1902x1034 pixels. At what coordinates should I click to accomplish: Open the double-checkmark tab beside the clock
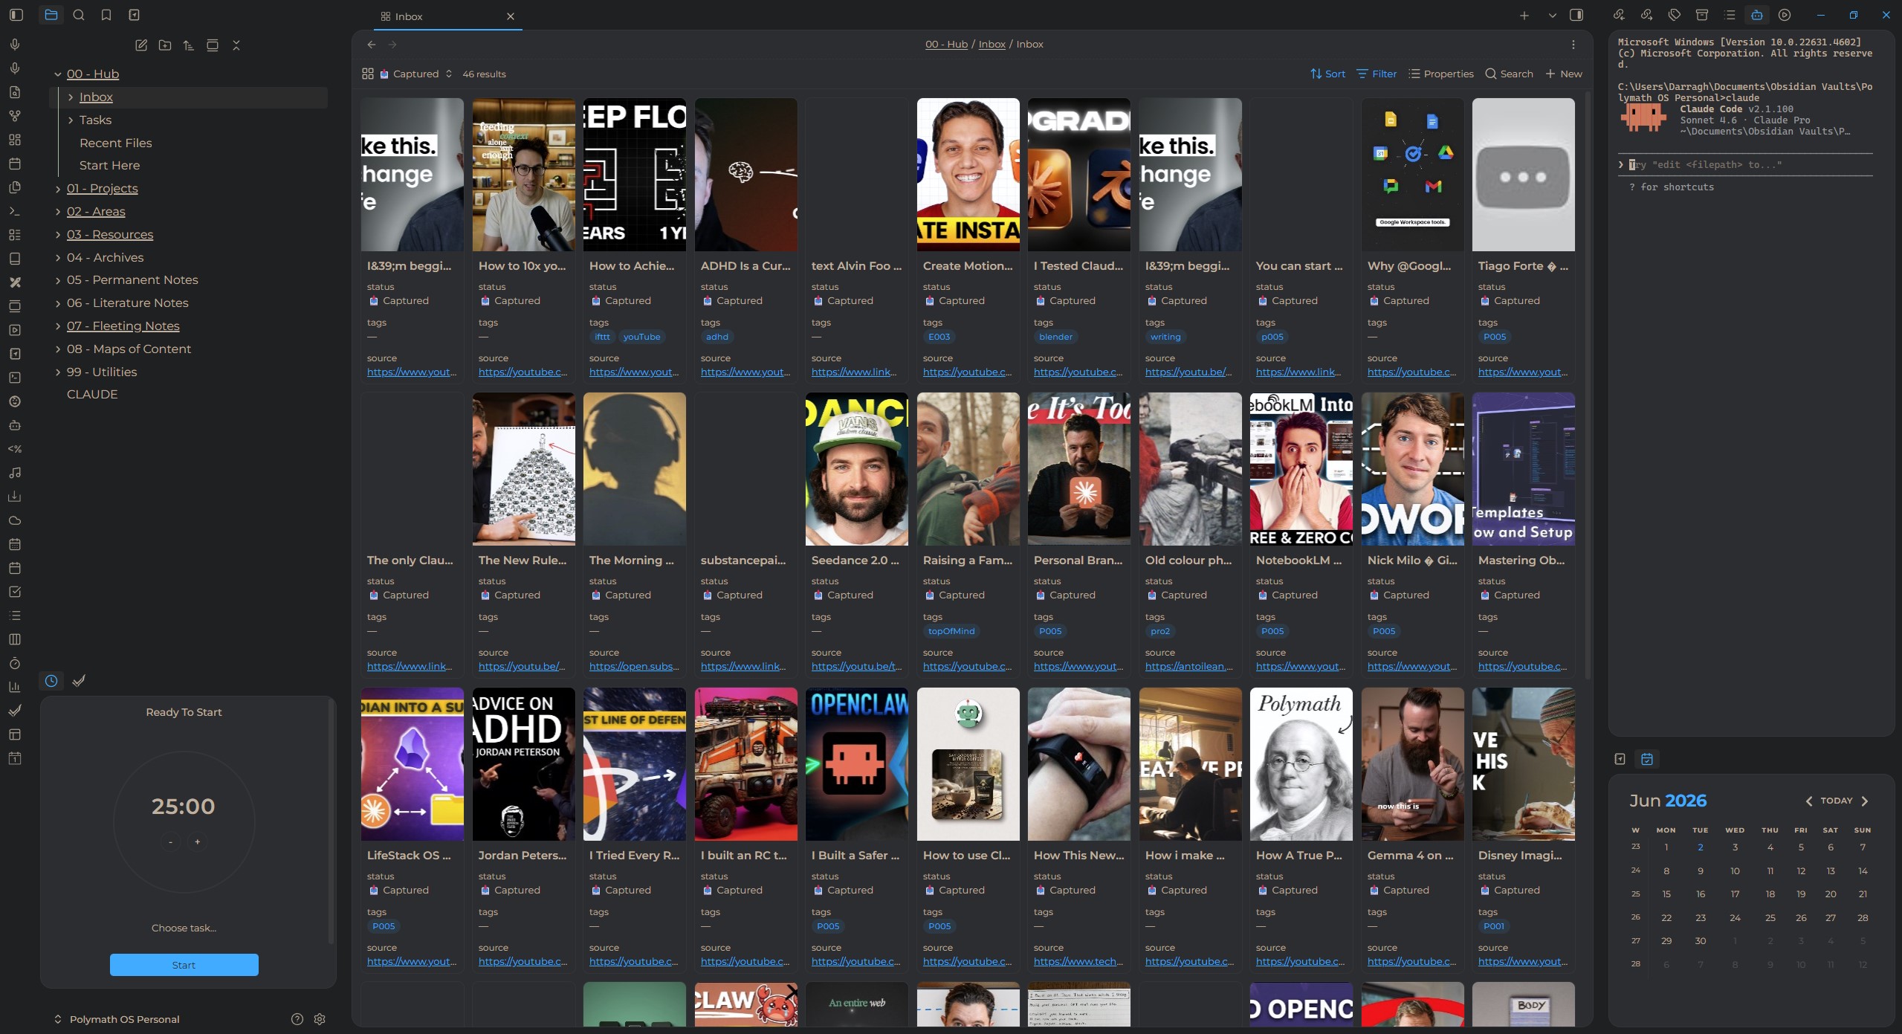(x=79, y=681)
